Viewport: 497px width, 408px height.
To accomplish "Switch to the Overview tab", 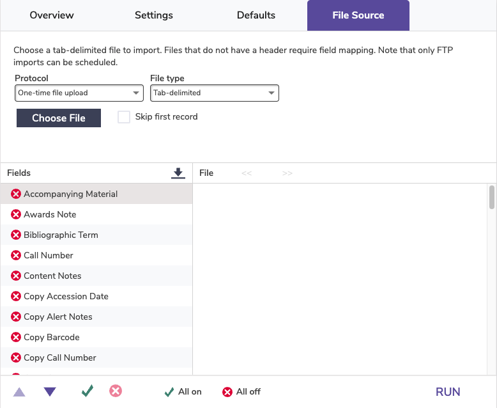I will click(52, 15).
